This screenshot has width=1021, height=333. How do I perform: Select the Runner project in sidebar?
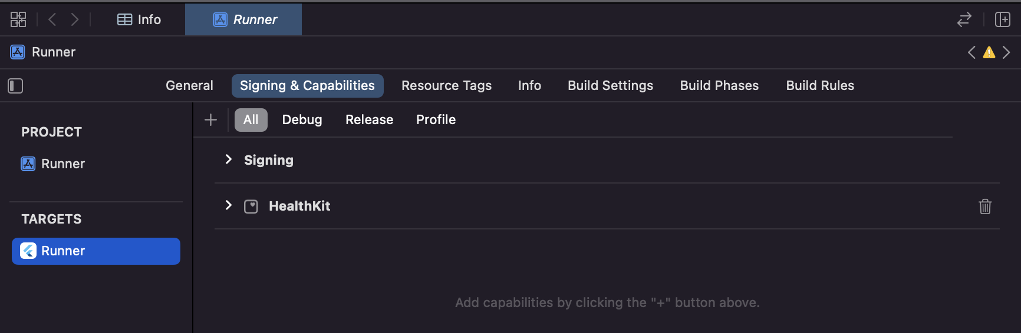pyautogui.click(x=62, y=164)
